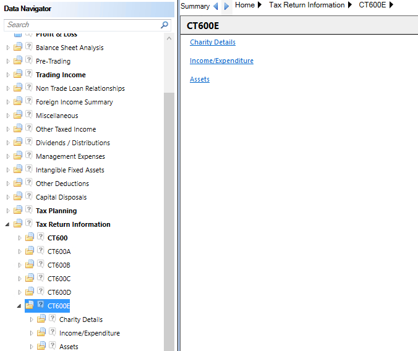Navigate back with the left blue arrow
The width and height of the screenshot is (418, 351).
(x=216, y=6)
